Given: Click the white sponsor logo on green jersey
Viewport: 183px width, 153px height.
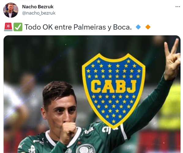Looking at the screenshot, I should pyautogui.click(x=110, y=130).
